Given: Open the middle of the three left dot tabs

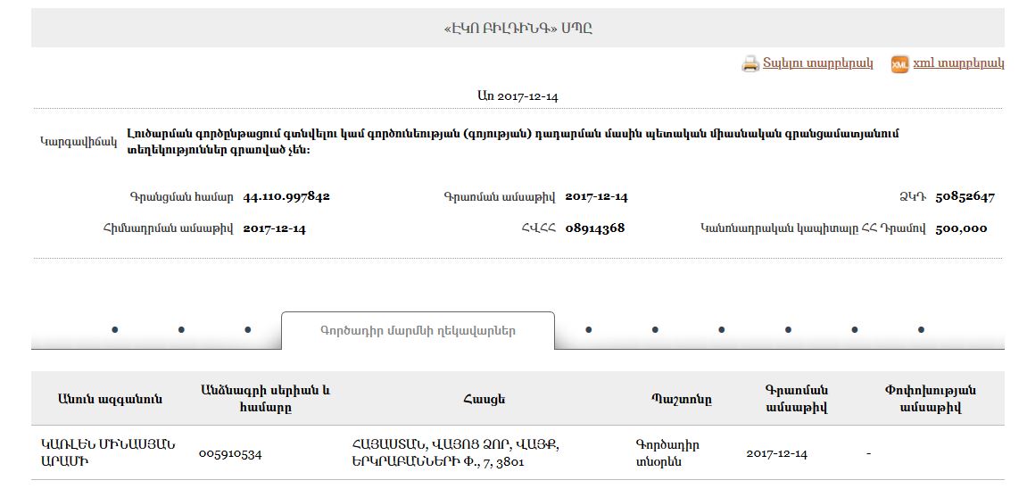Looking at the screenshot, I should point(181,329).
